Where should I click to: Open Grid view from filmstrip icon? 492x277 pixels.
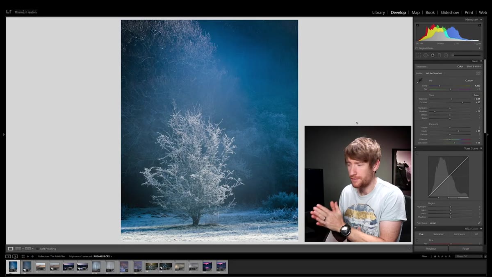click(x=23, y=257)
